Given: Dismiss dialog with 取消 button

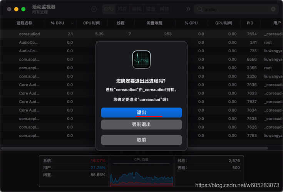Looking at the screenshot, I should [141, 140].
